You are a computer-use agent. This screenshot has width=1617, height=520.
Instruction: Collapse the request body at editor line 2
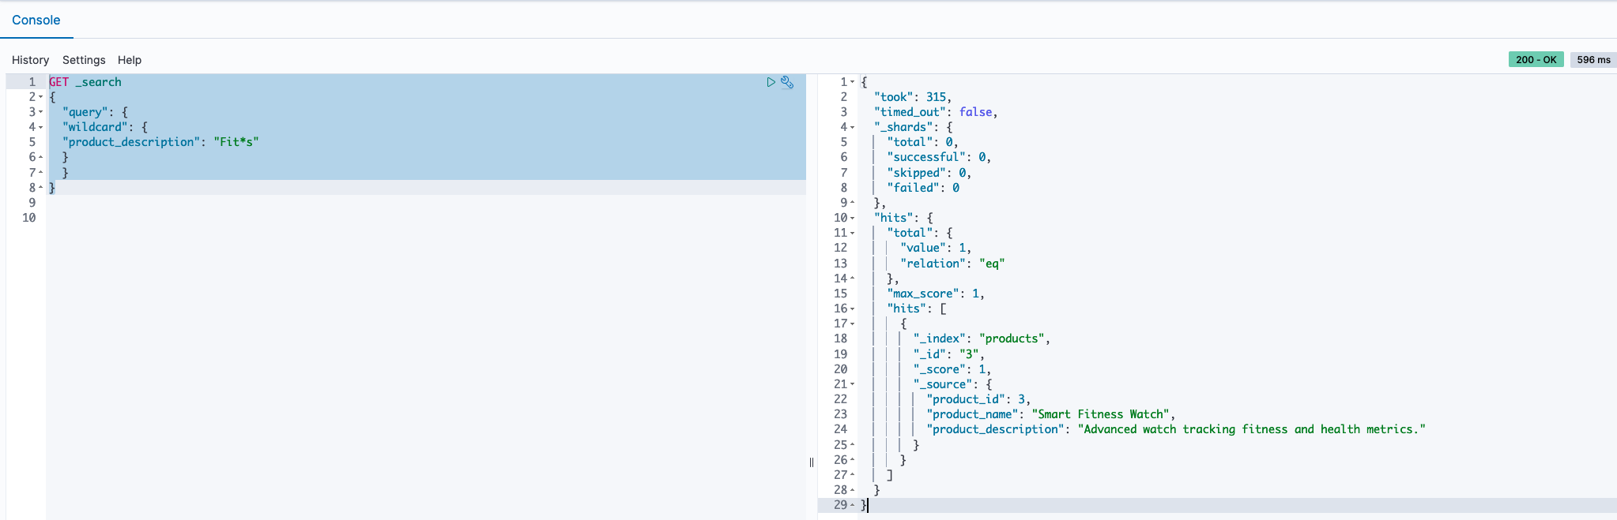41,97
